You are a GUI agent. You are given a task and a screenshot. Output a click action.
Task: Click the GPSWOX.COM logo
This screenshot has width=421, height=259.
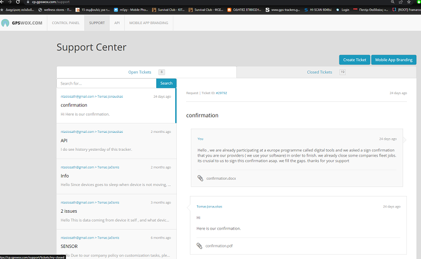[22, 23]
